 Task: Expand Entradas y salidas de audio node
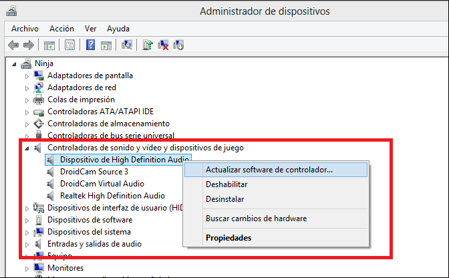[27, 245]
